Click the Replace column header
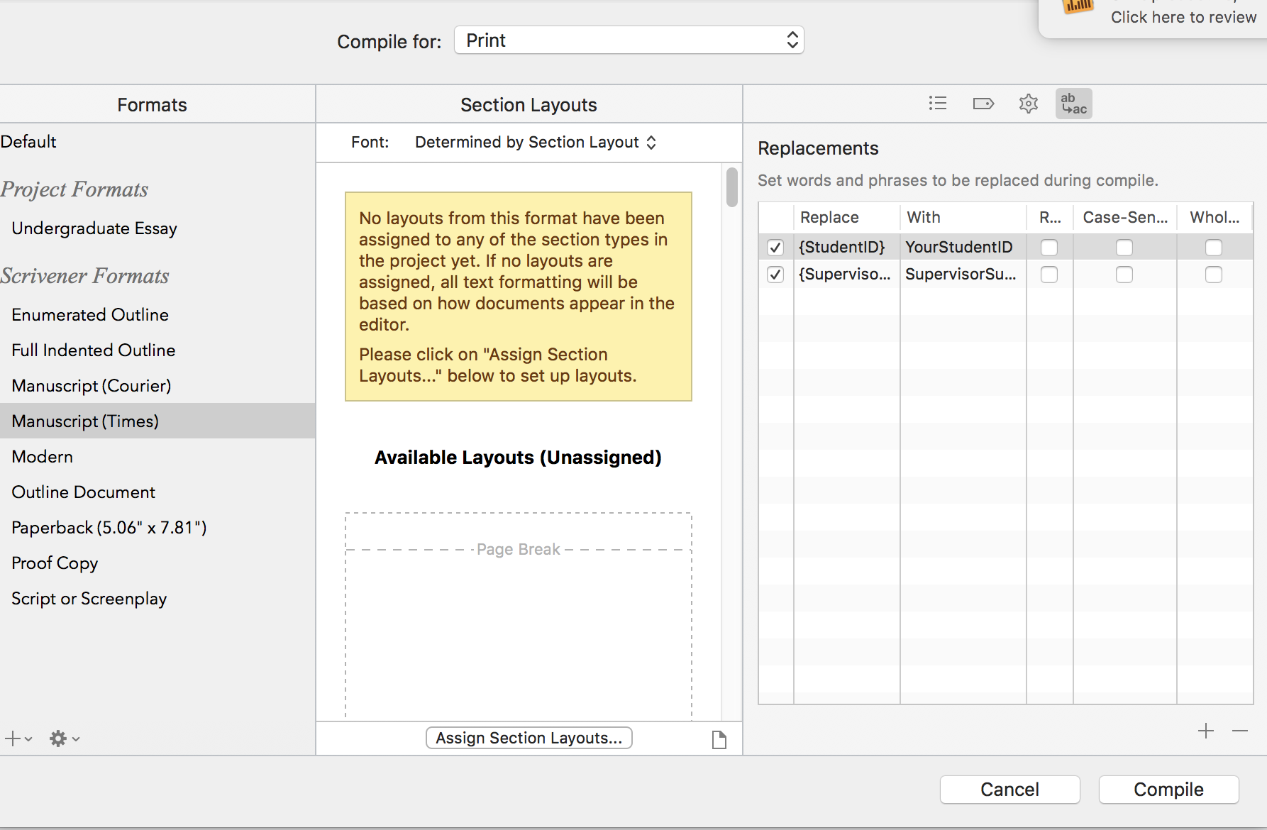 (846, 217)
